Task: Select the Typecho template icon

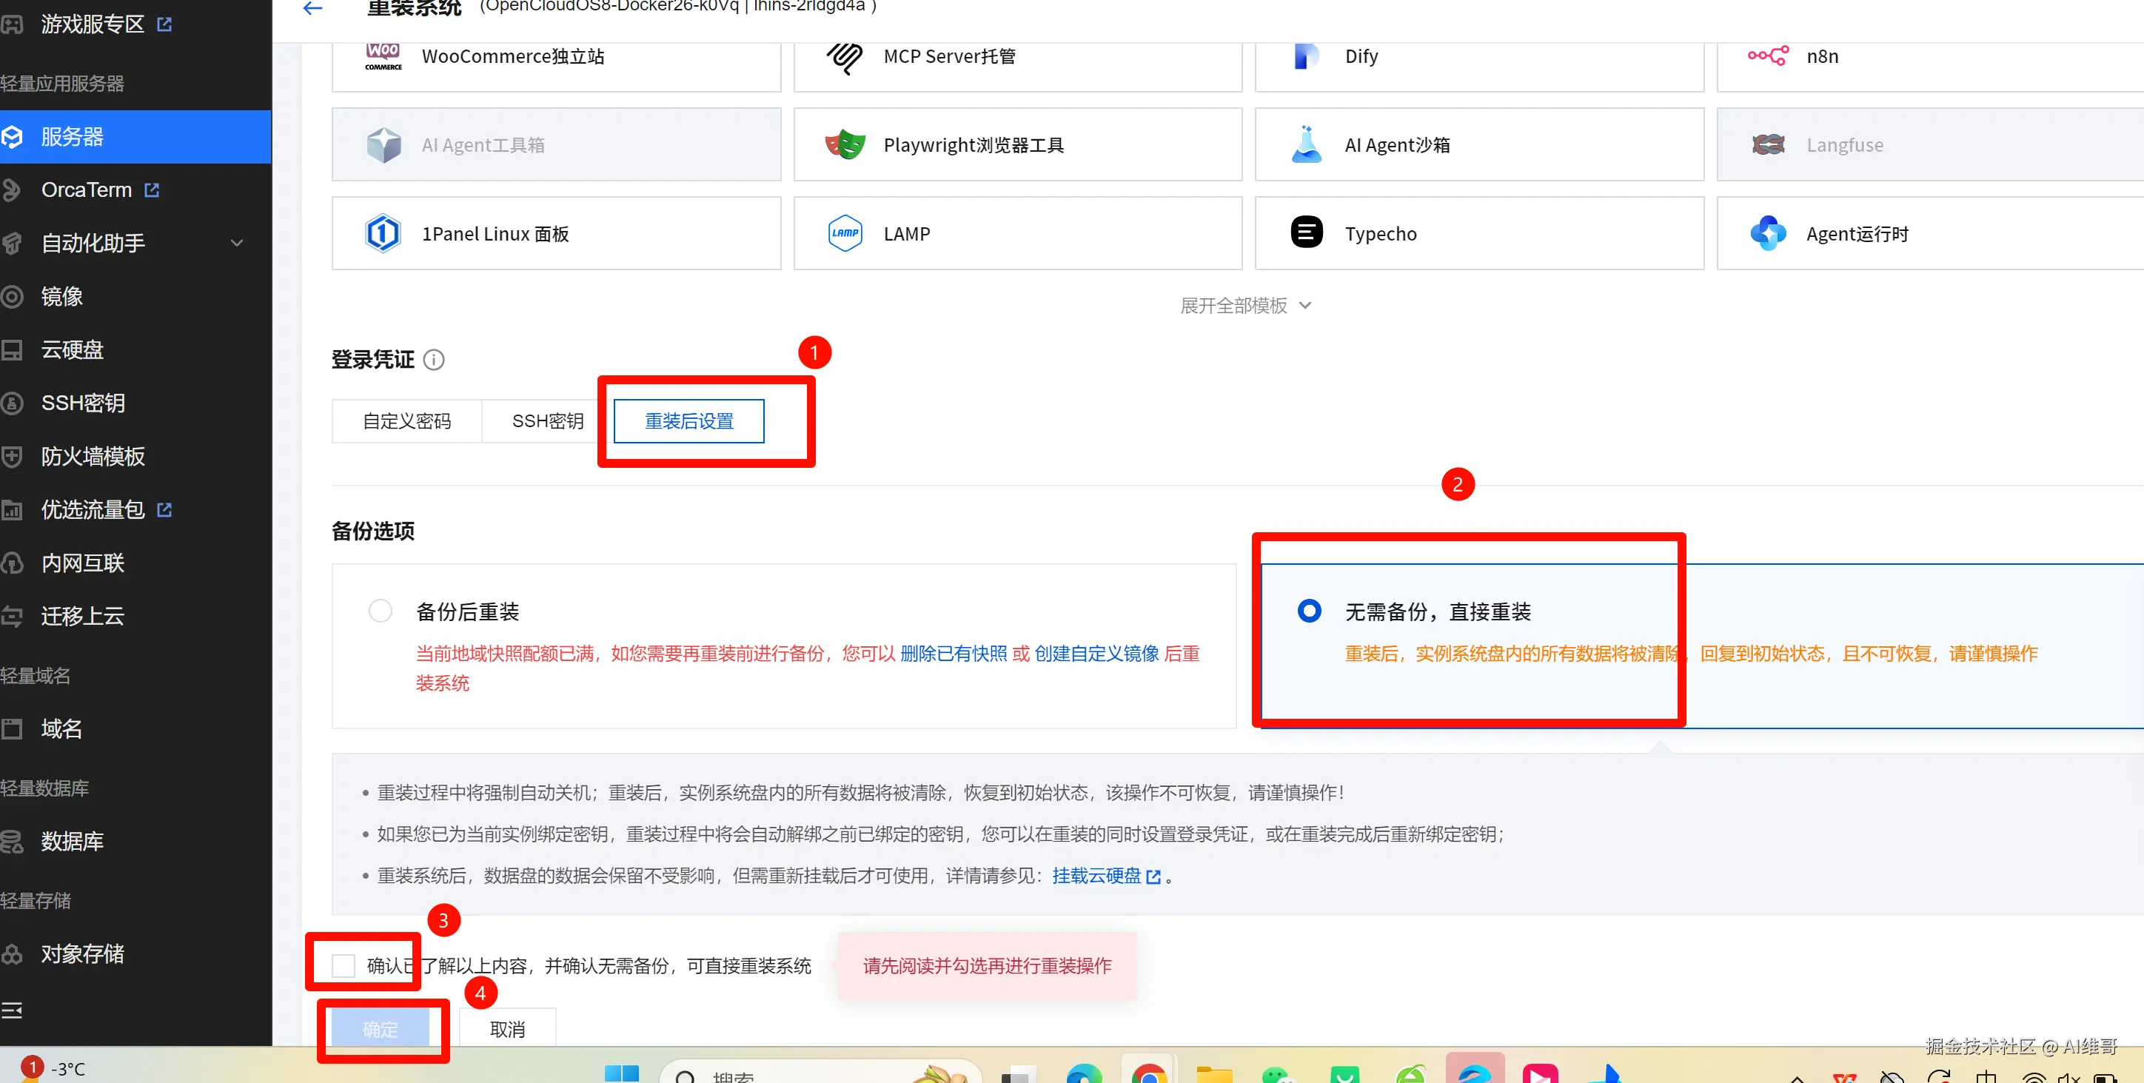Action: (x=1306, y=232)
